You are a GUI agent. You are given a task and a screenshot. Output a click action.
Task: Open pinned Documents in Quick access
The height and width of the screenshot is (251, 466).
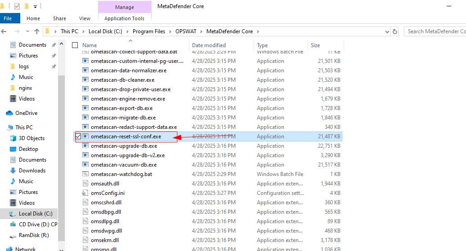(x=32, y=45)
